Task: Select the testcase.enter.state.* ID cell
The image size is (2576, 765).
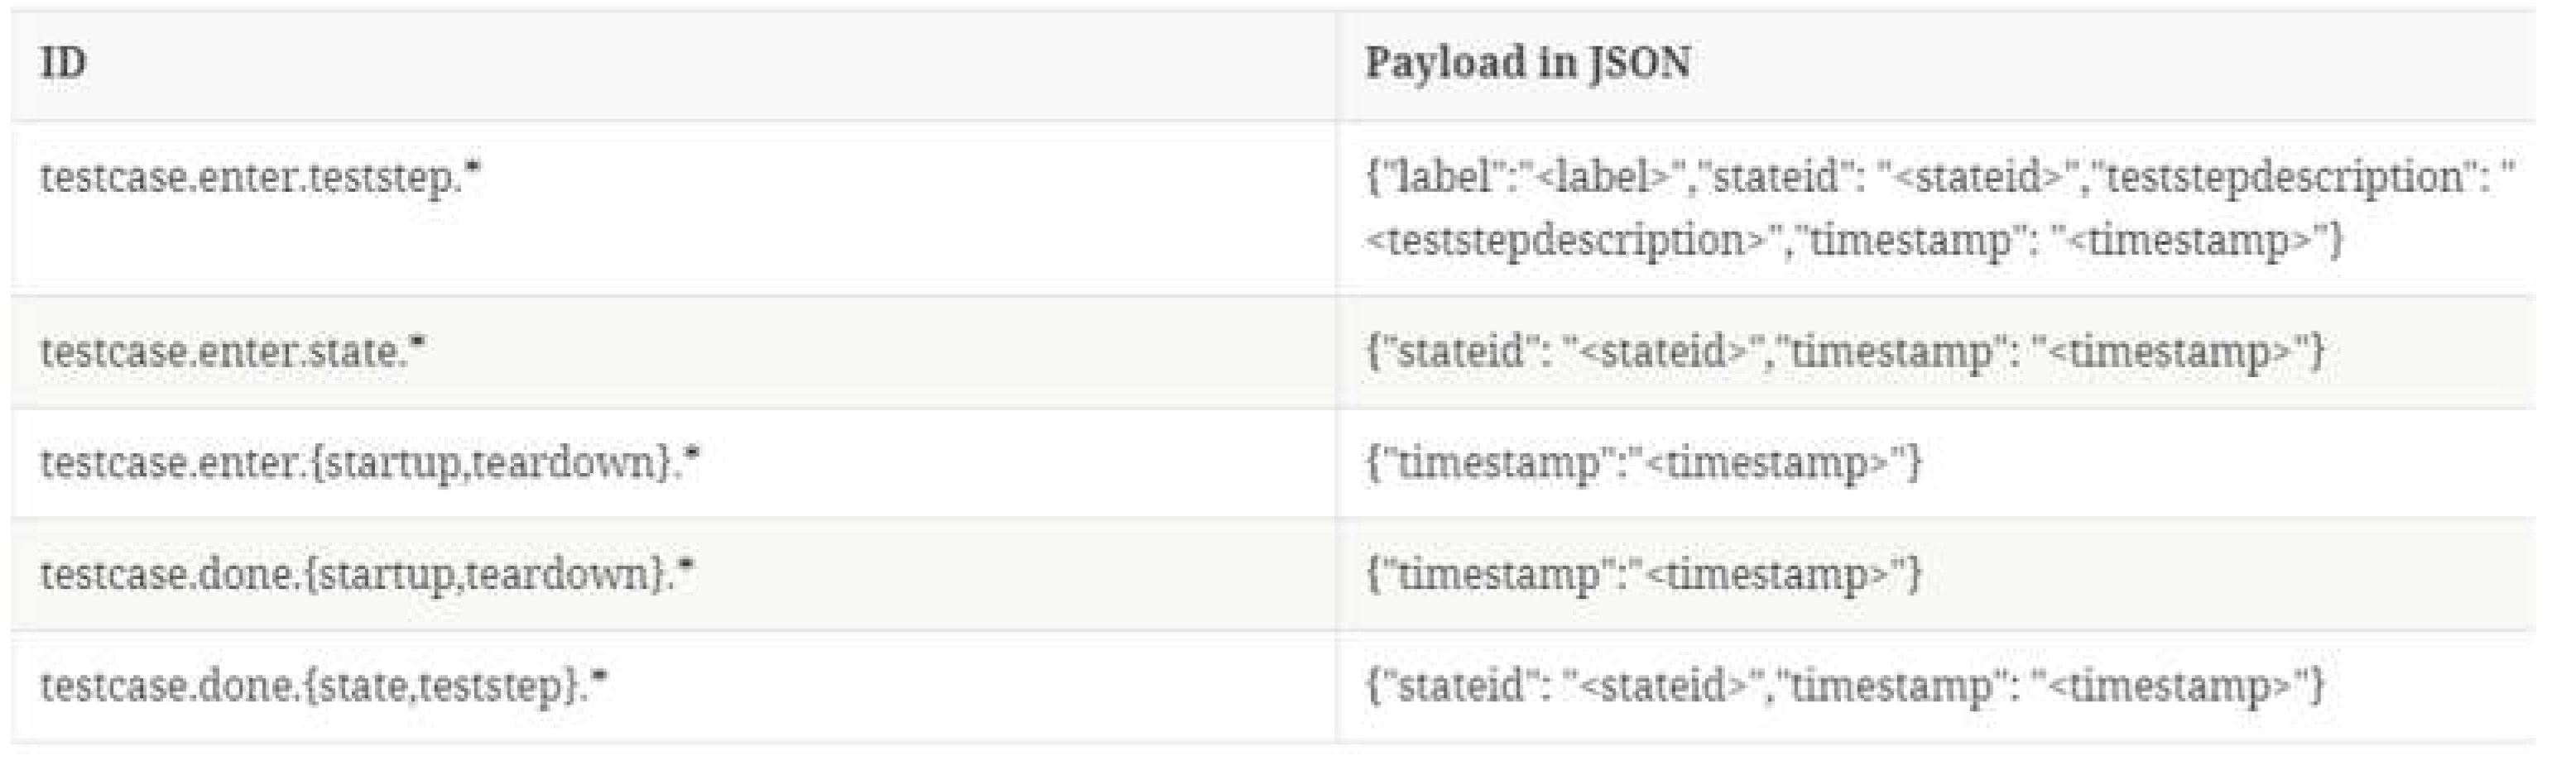Action: tap(232, 351)
